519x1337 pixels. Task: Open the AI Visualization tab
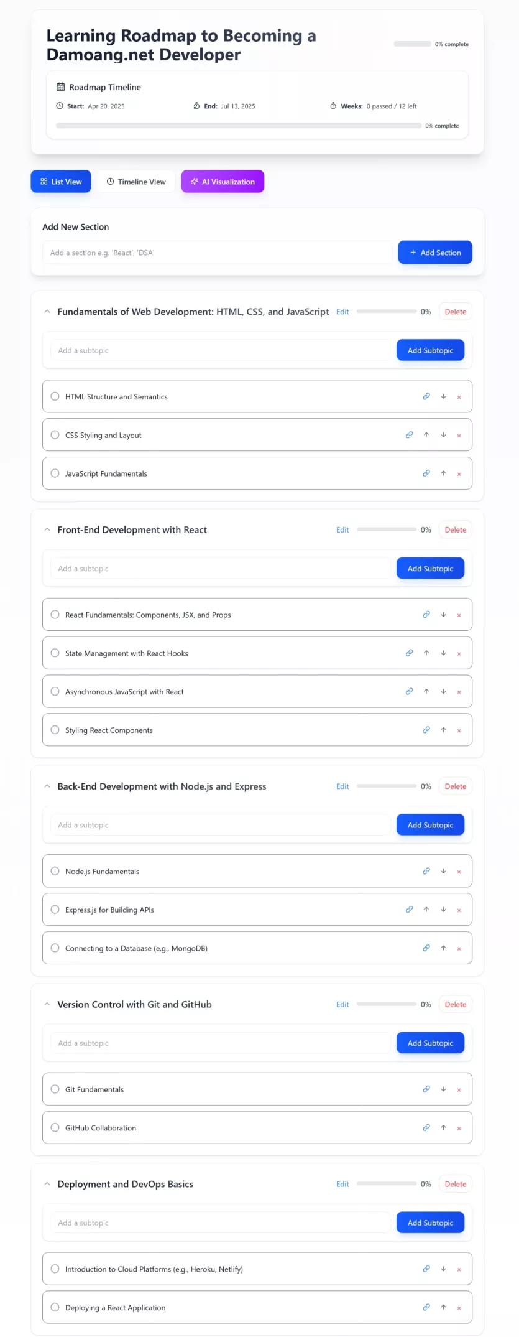(x=223, y=182)
